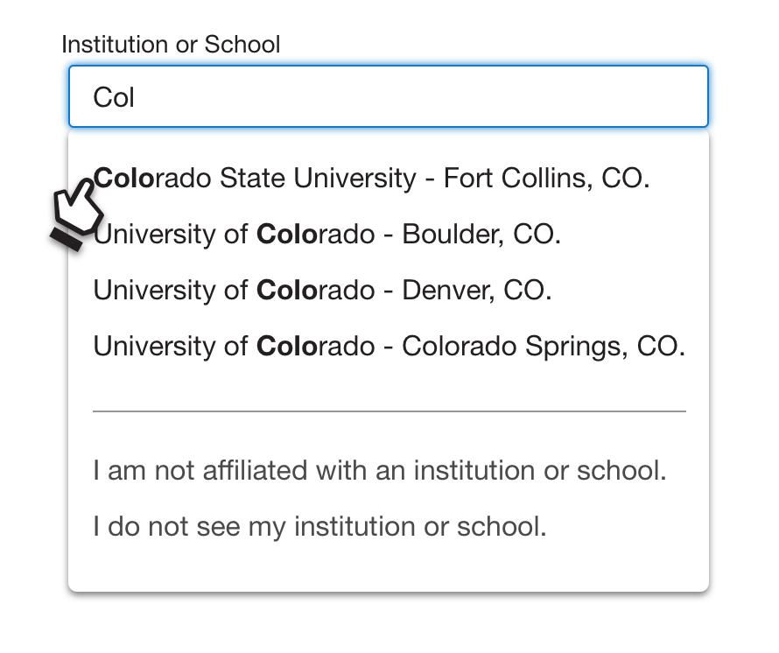Click 'Boulder, CO.' text in suggestion list
Image resolution: width=779 pixels, height=653 pixels.
[481, 235]
